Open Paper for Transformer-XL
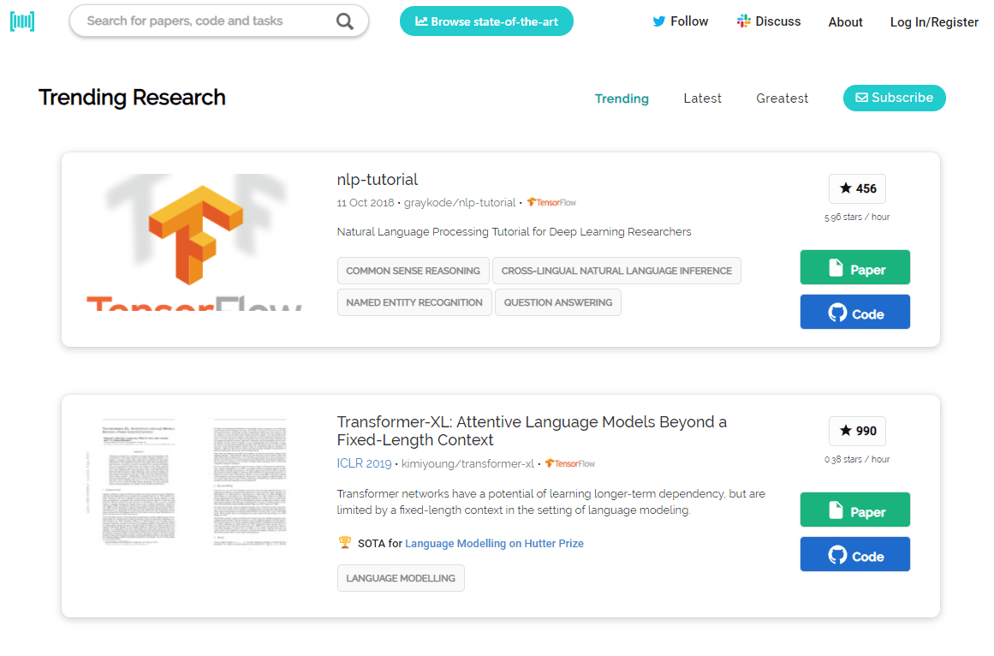 pos(854,510)
